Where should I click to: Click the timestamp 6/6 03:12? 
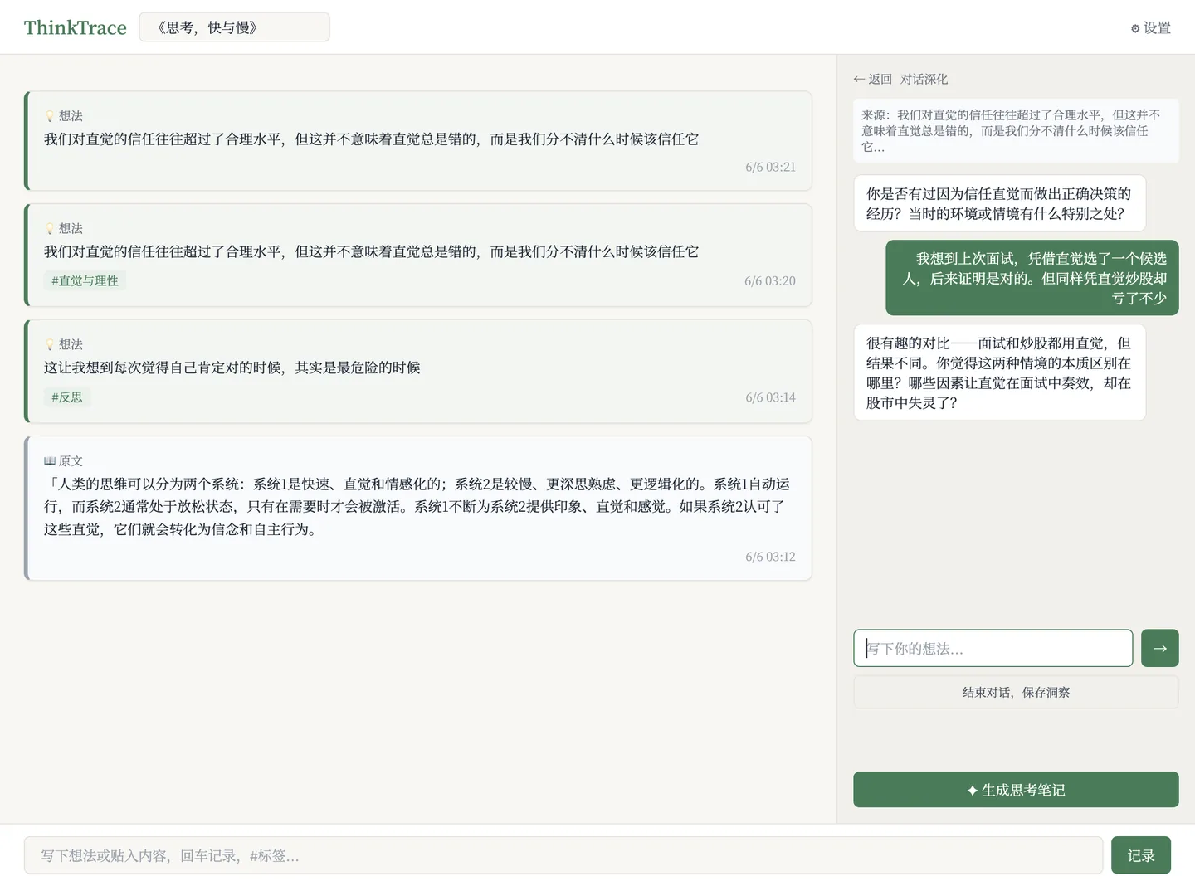click(x=770, y=557)
